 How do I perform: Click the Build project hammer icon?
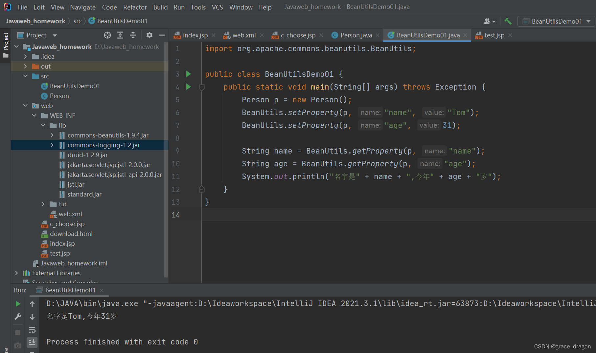click(508, 21)
